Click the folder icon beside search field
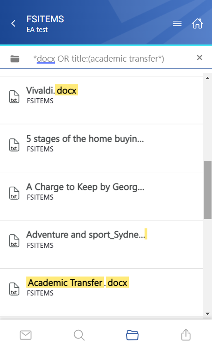 (15, 59)
